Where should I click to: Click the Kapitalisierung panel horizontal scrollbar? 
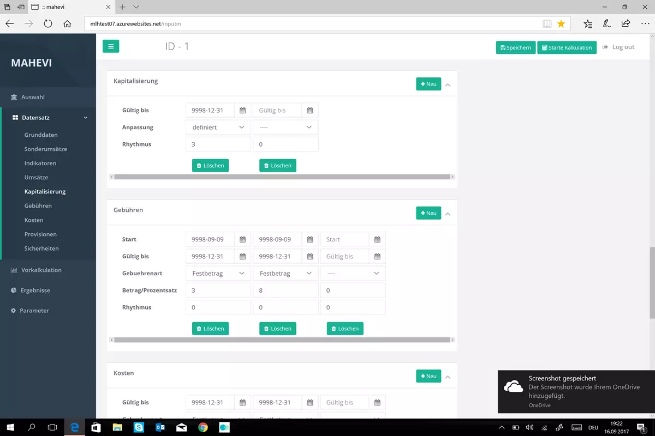[x=282, y=177]
